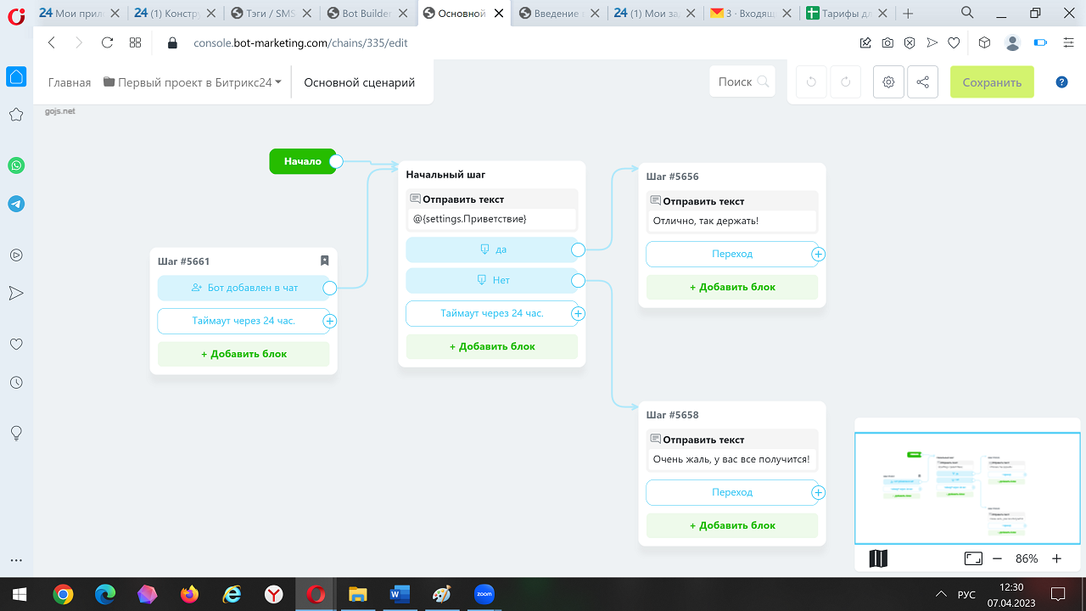Screen dimensions: 1086x611
Task: Zoom out the canvas with minus
Action: (x=997, y=558)
